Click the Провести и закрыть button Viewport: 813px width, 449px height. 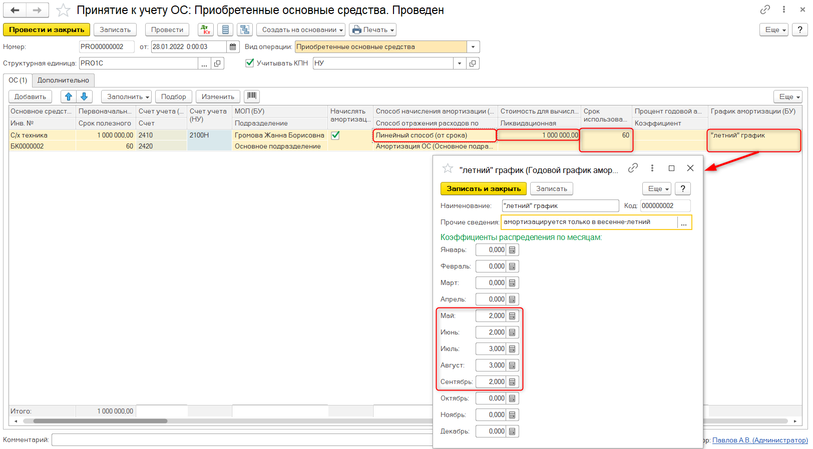pyautogui.click(x=47, y=30)
